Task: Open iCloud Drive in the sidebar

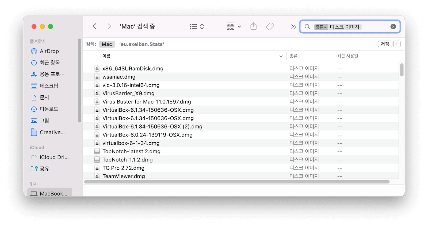Action: click(54, 157)
